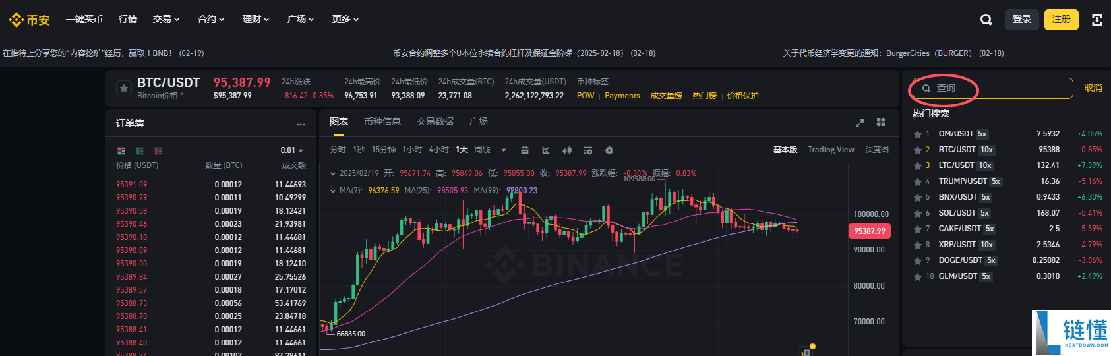Collapse the MA(7) indicator row
The height and width of the screenshot is (356, 1111).
[x=333, y=191]
